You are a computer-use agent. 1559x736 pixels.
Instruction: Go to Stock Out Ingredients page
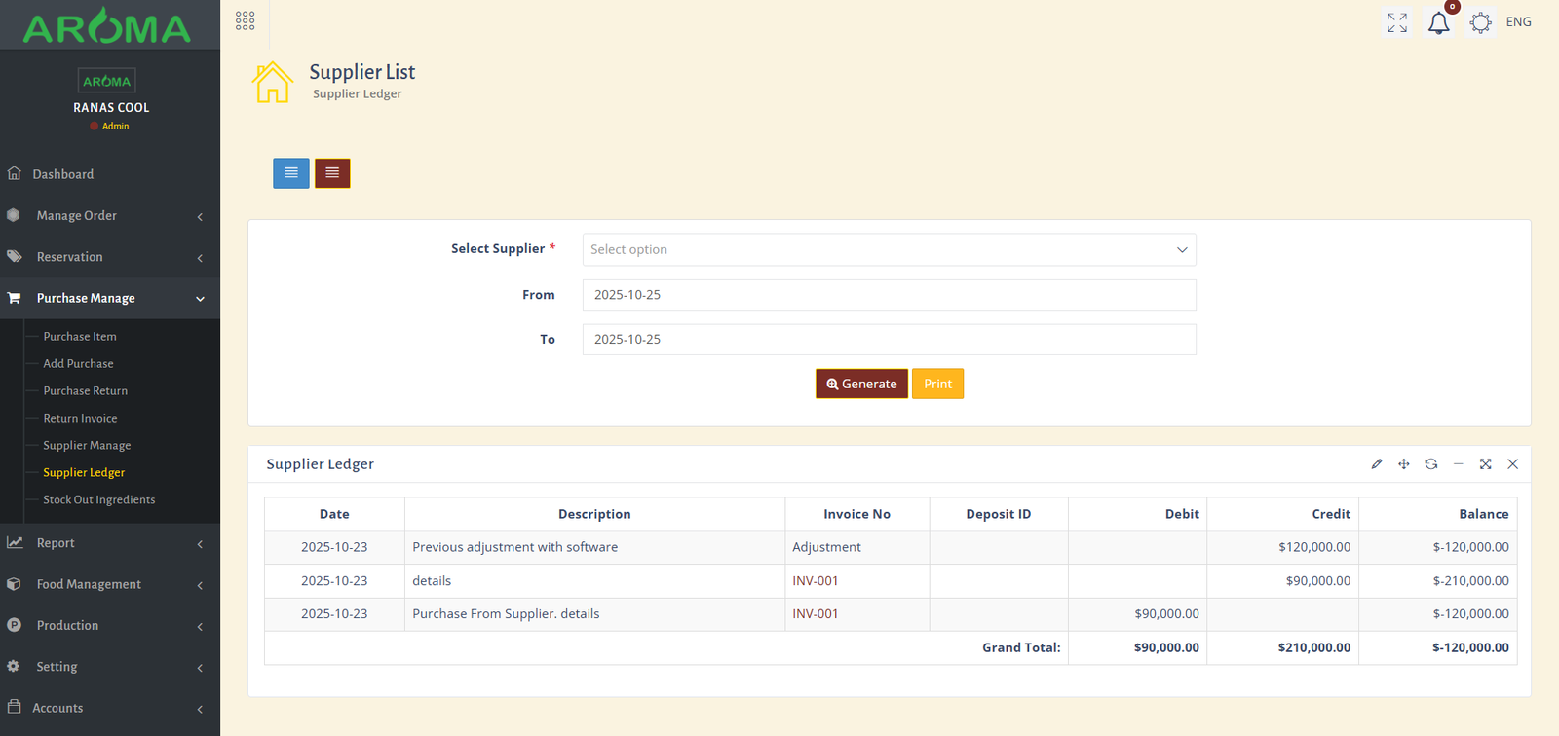click(x=98, y=500)
